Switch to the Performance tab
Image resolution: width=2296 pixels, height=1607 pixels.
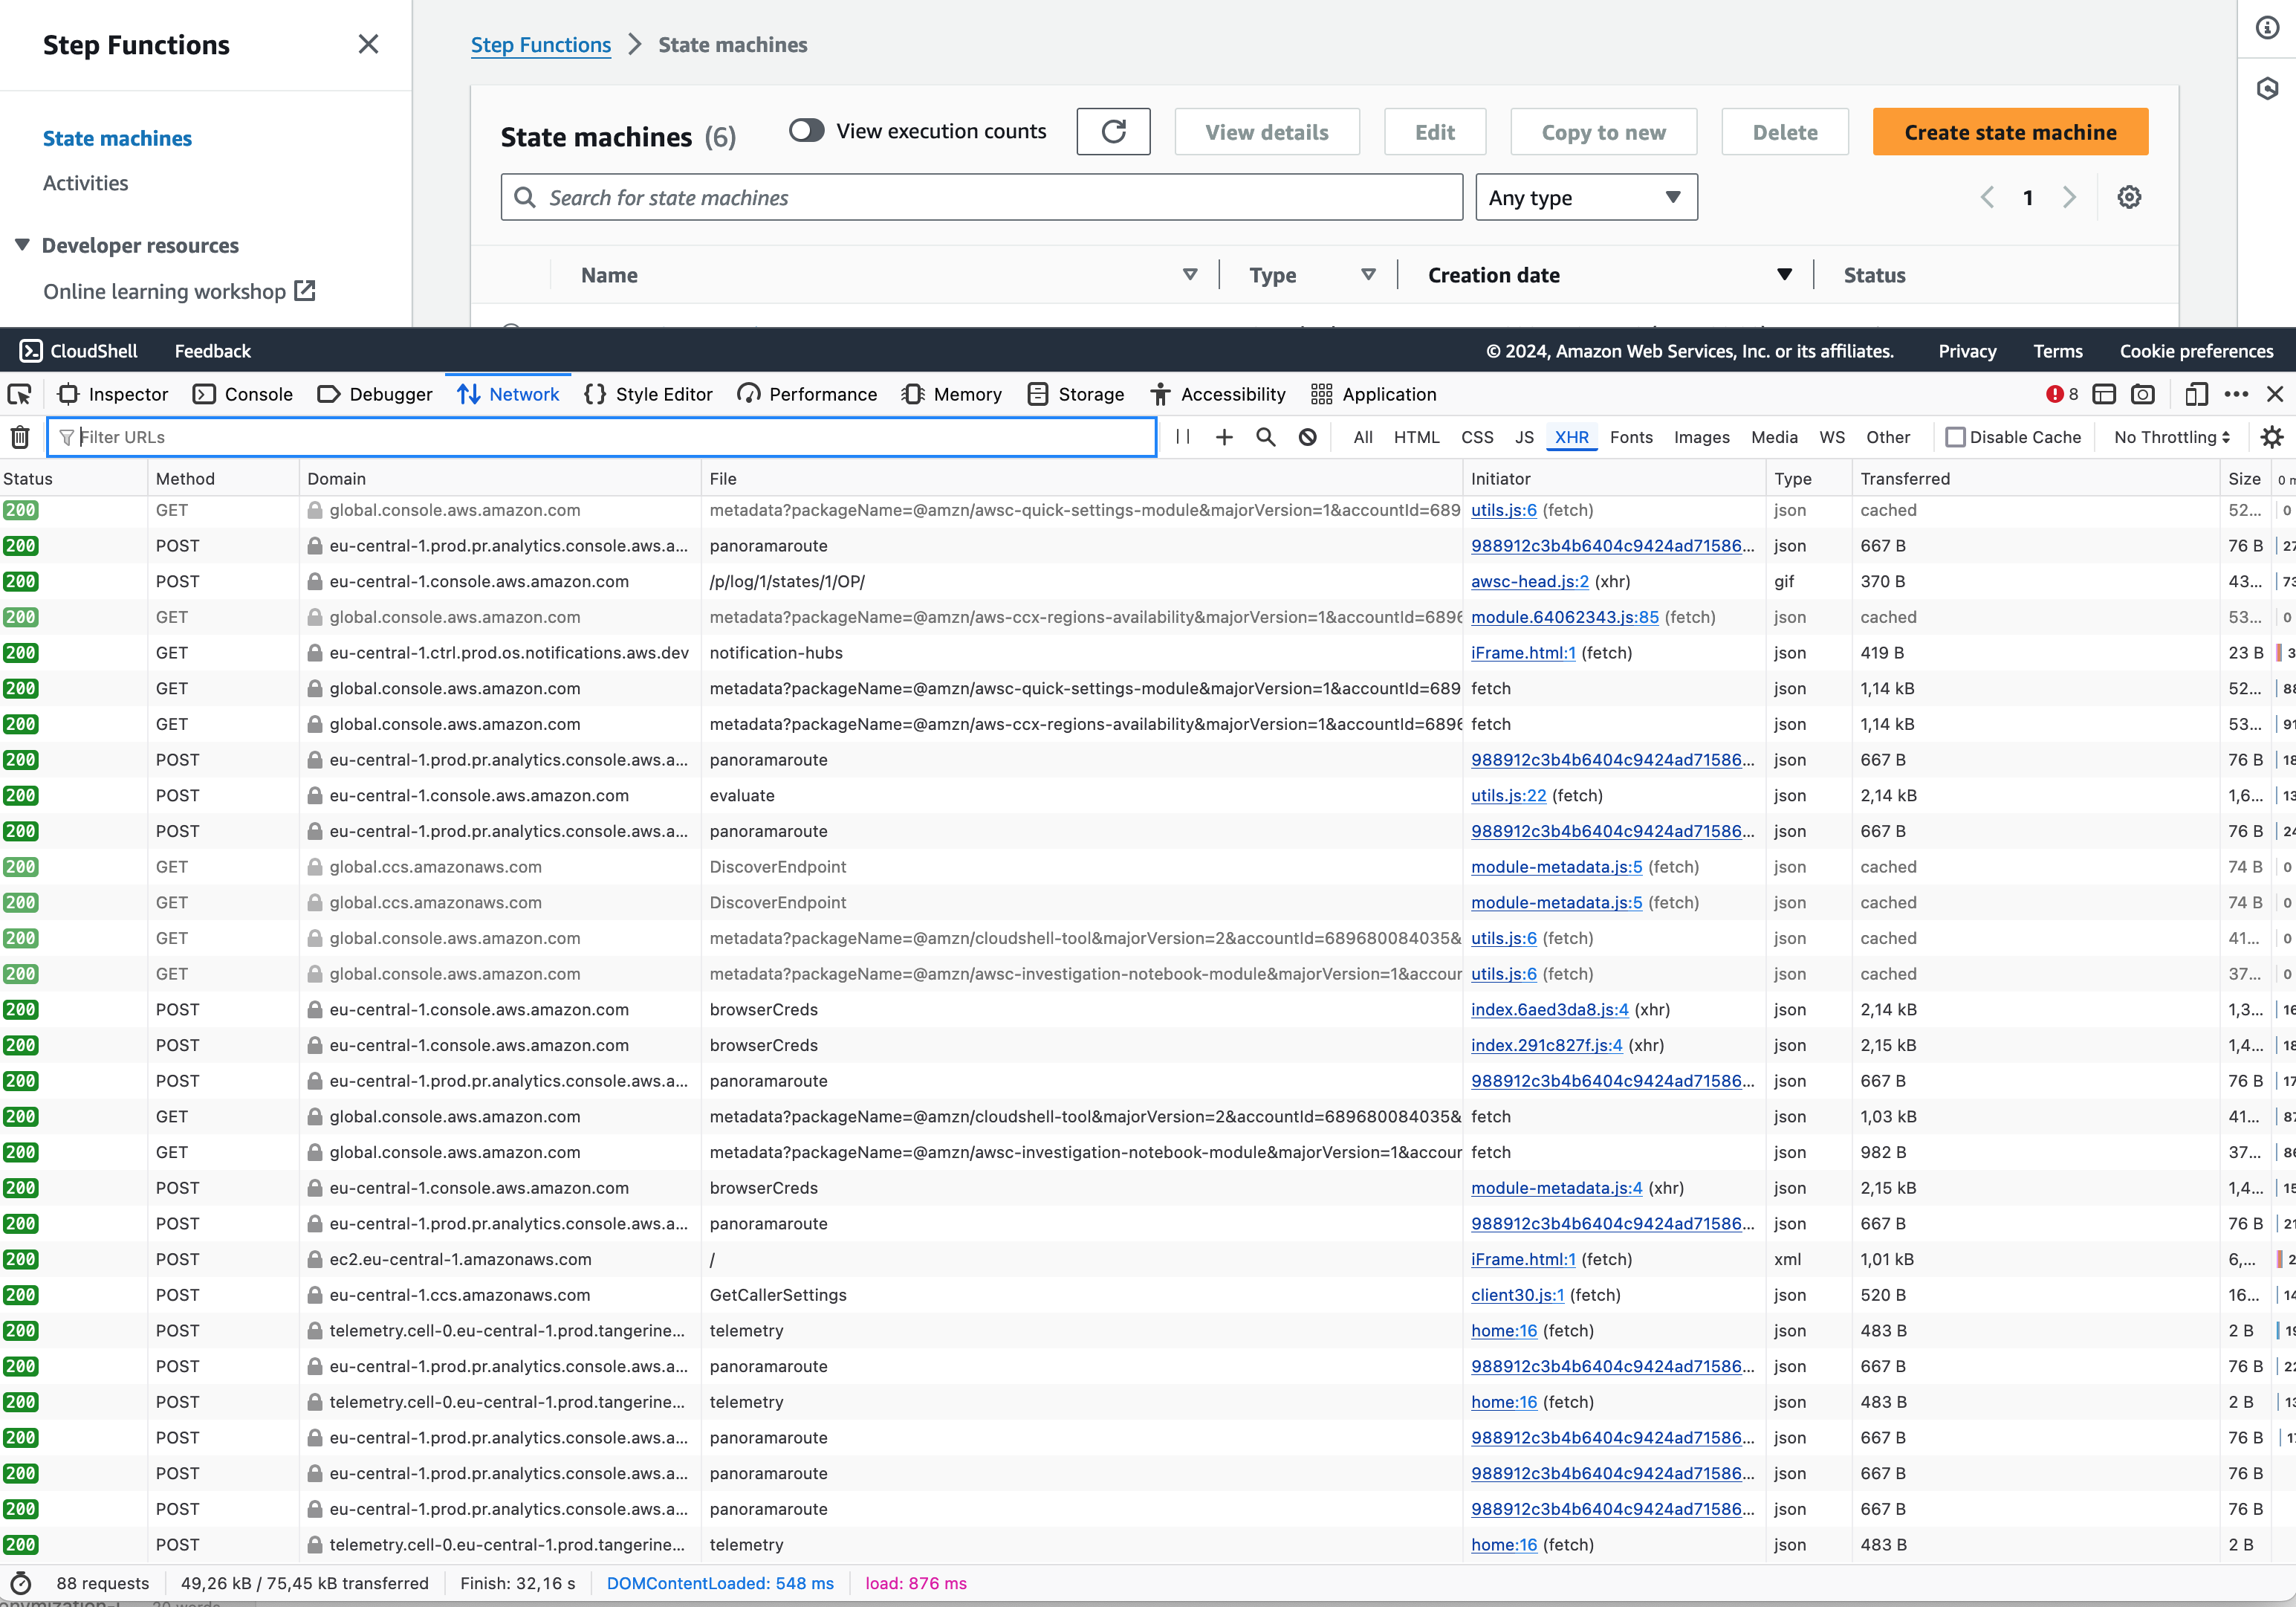pyautogui.click(x=807, y=394)
